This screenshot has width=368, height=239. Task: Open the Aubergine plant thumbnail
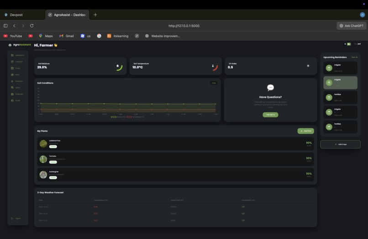[43, 175]
